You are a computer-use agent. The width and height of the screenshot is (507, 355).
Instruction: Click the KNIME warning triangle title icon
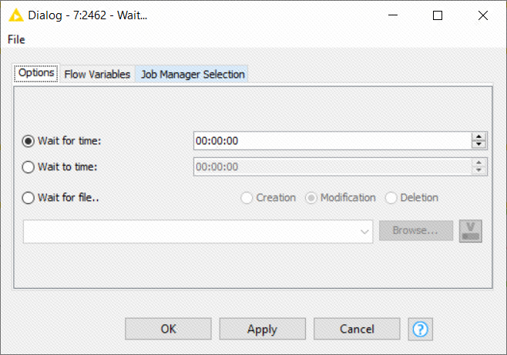pos(15,15)
